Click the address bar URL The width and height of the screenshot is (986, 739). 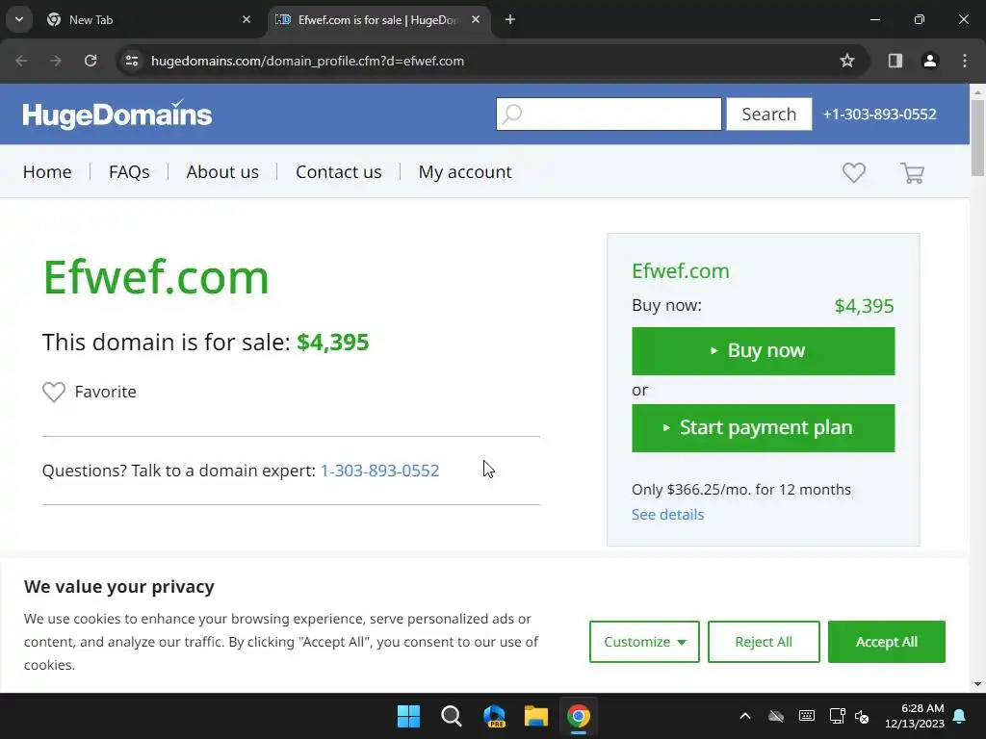click(x=307, y=61)
